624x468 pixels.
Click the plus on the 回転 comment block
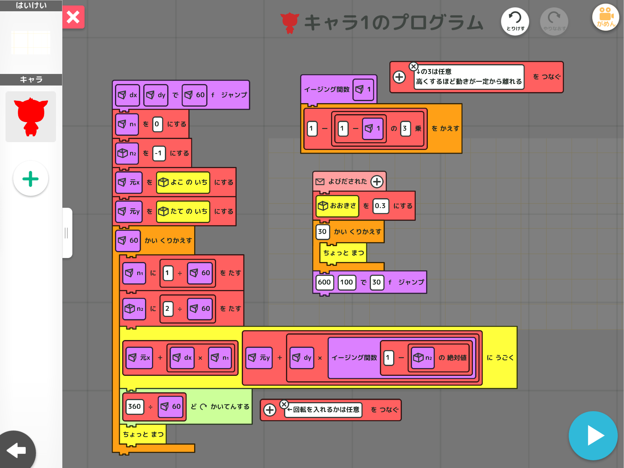click(x=270, y=410)
